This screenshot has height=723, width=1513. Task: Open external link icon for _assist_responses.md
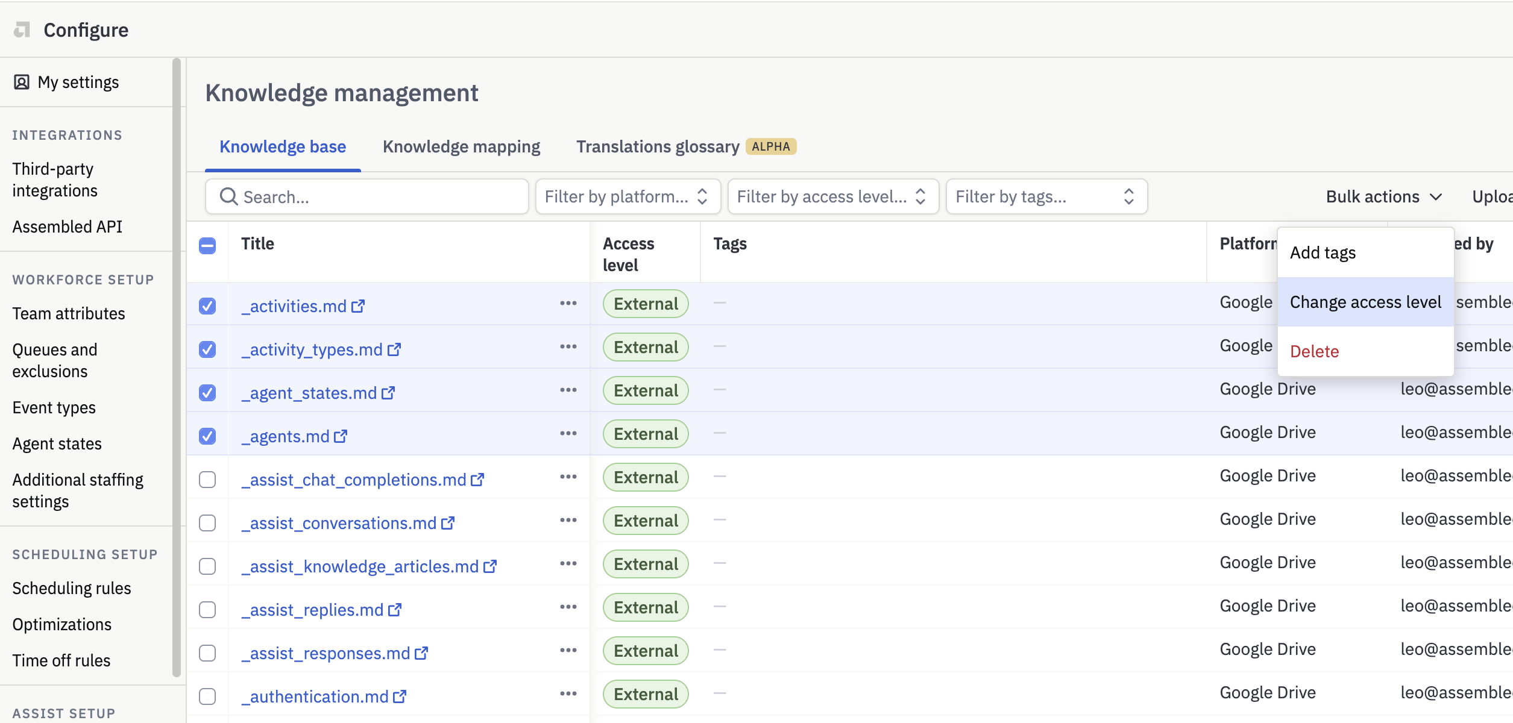point(421,653)
